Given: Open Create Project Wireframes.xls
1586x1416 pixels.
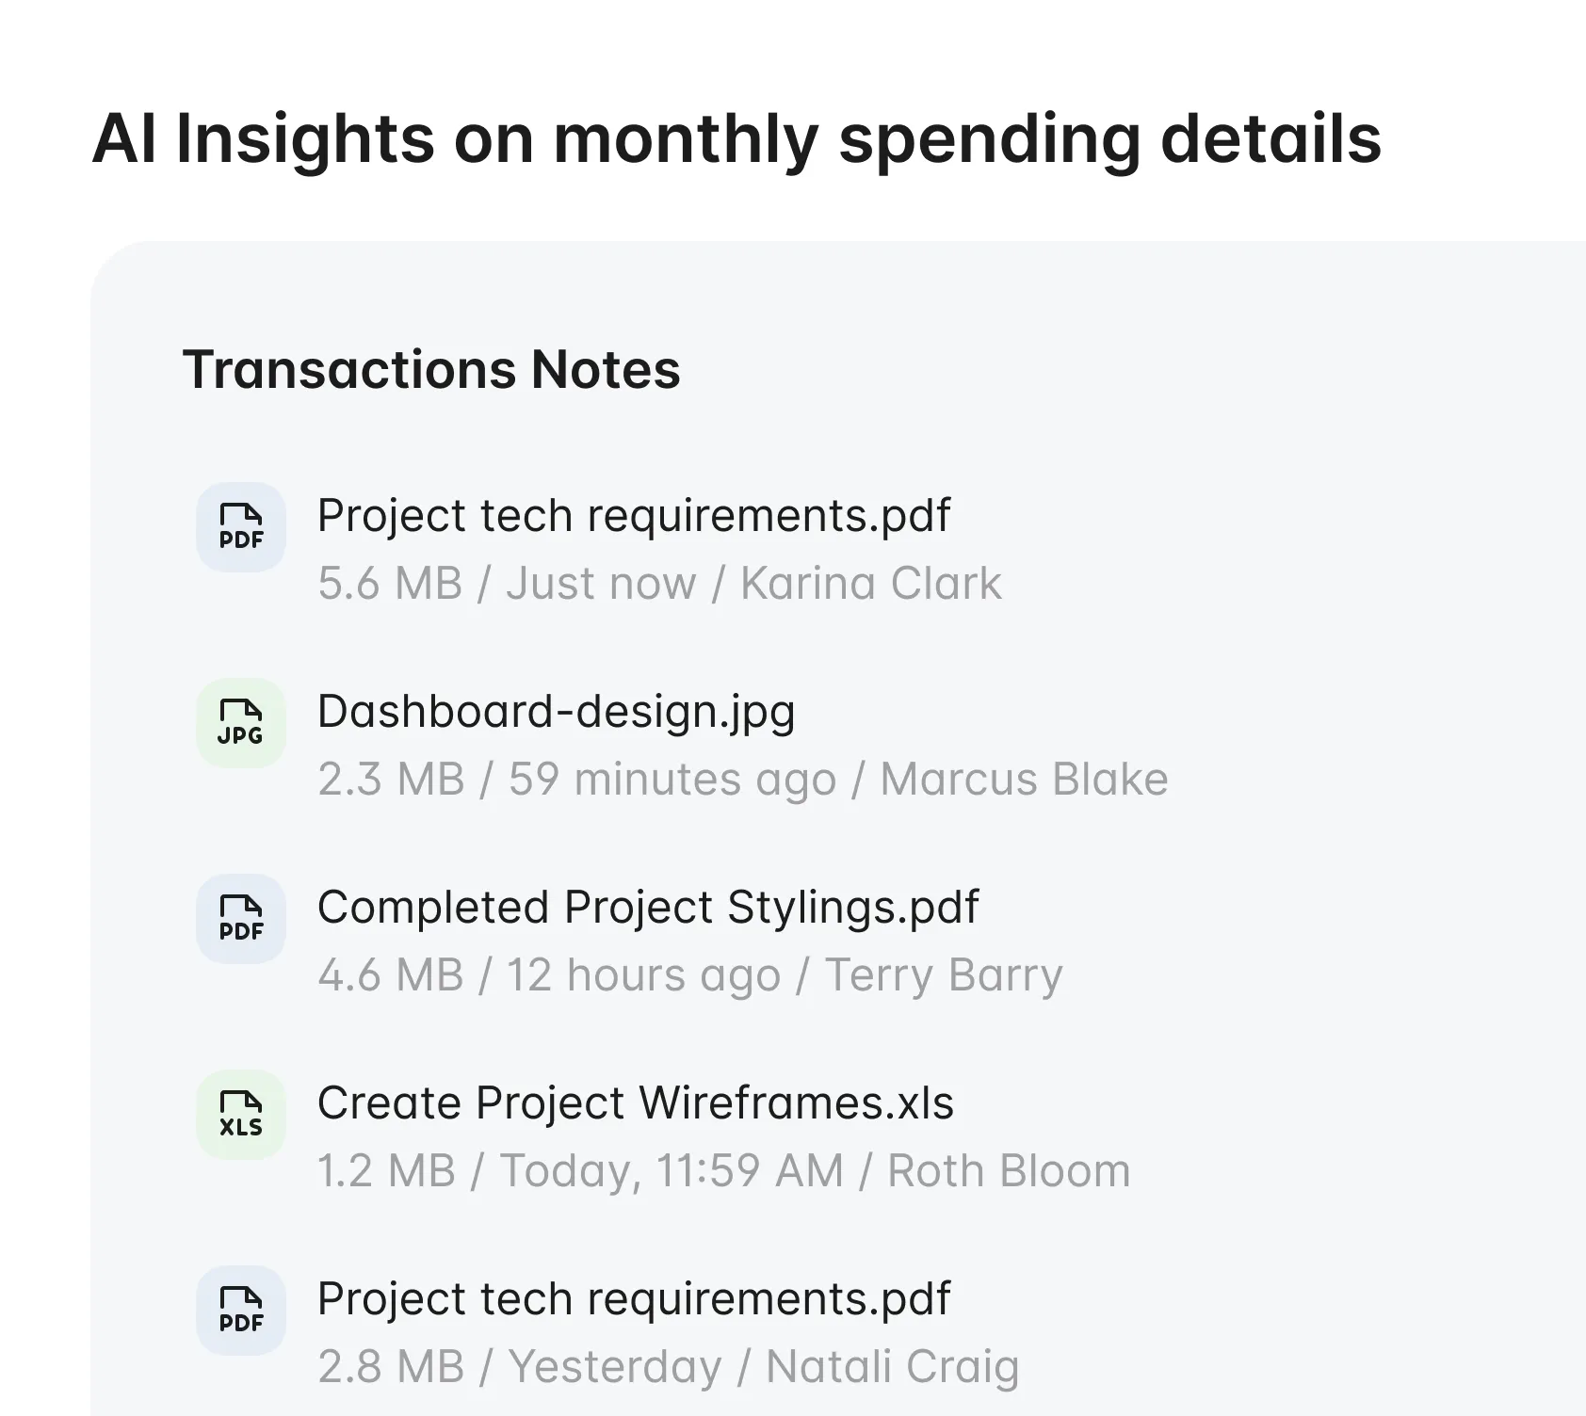Looking at the screenshot, I should (635, 1102).
